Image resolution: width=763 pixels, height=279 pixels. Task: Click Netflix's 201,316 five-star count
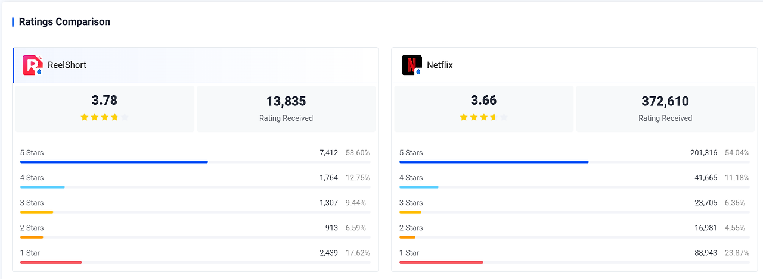(x=704, y=153)
